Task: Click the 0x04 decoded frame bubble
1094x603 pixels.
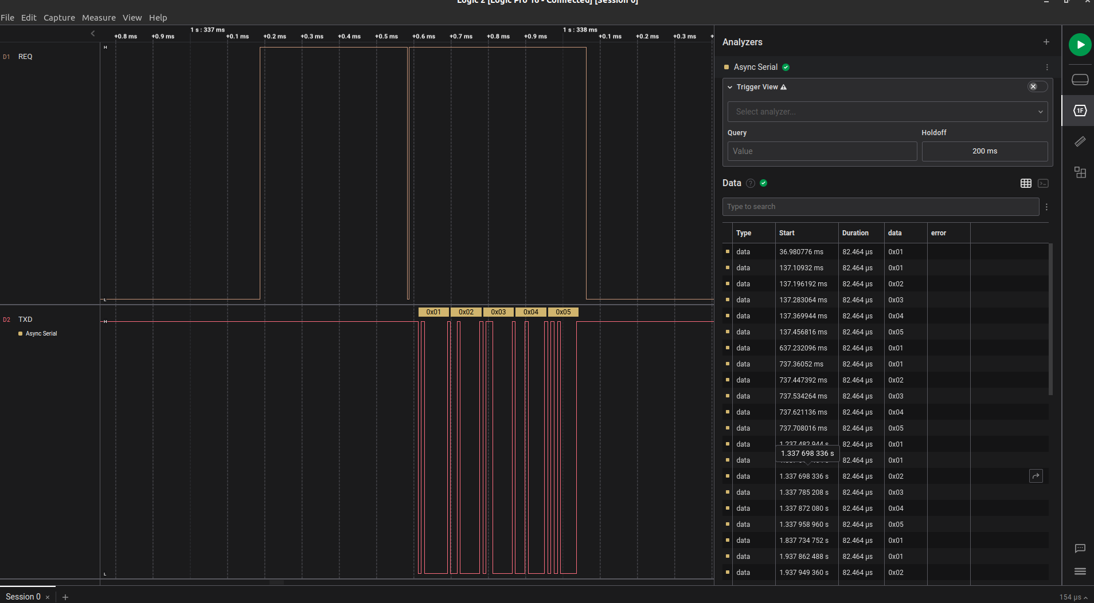Action: (x=531, y=312)
